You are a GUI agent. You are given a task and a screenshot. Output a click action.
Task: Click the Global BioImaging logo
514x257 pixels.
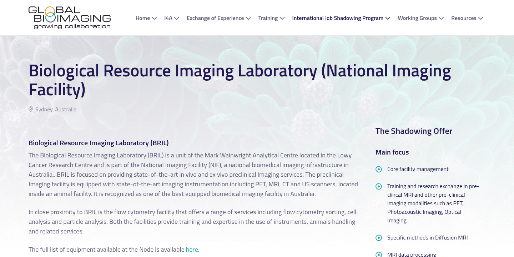click(70, 17)
